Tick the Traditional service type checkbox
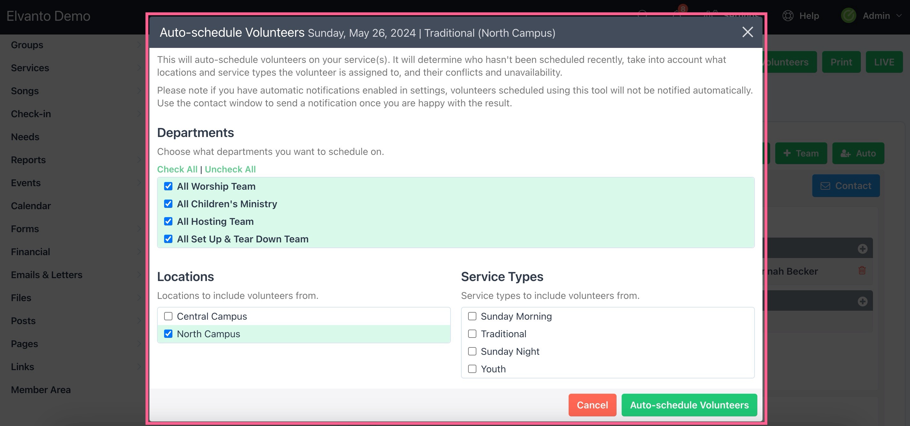The height and width of the screenshot is (426, 910). (472, 334)
